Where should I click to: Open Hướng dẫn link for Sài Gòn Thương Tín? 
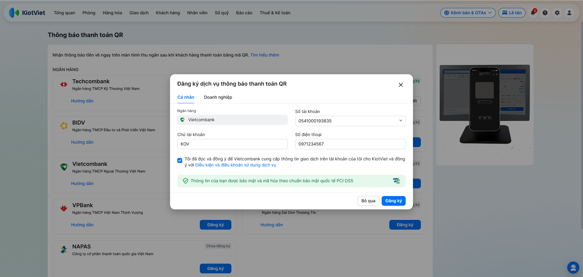click(272, 225)
